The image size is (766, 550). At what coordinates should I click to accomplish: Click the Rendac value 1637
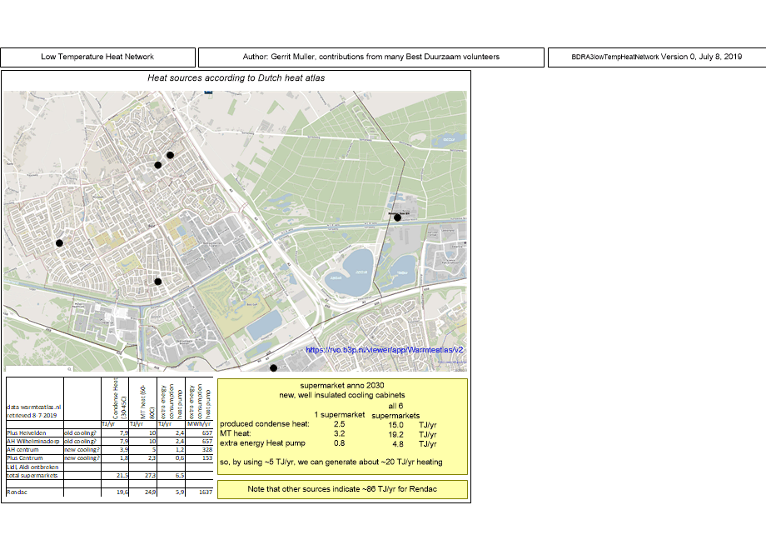coord(206,492)
